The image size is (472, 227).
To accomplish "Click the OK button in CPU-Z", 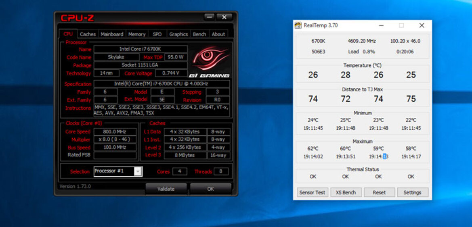I will pyautogui.click(x=210, y=189).
